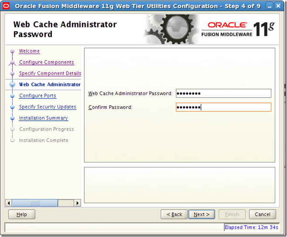Click the Configure Components step bullet icon
Screen dimensions: 287x237
[x=13, y=63]
